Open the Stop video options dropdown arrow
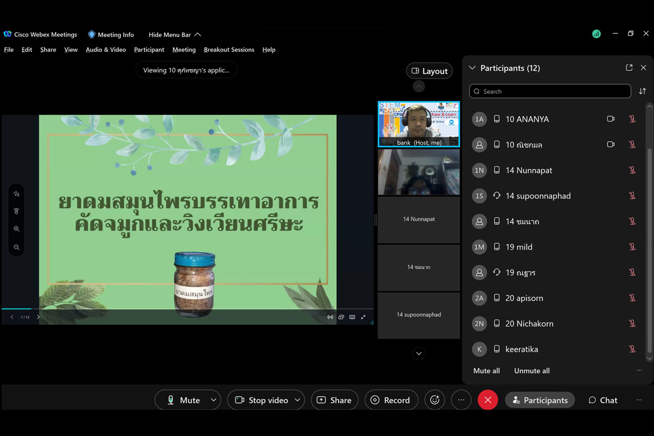Viewport: 654px width, 436px height. coord(298,400)
